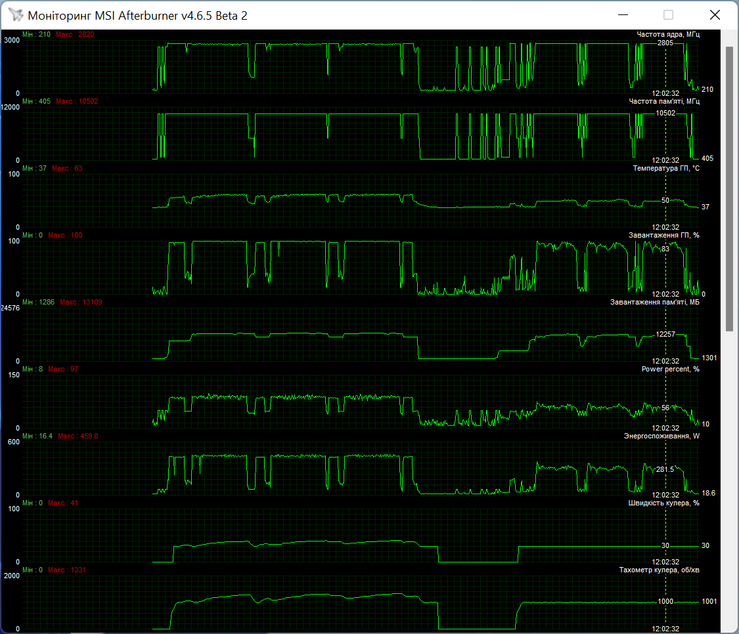This screenshot has height=634, width=739.
Task: Click the 'Тахометр кулера, об/хв' graph label
Action: [x=659, y=570]
